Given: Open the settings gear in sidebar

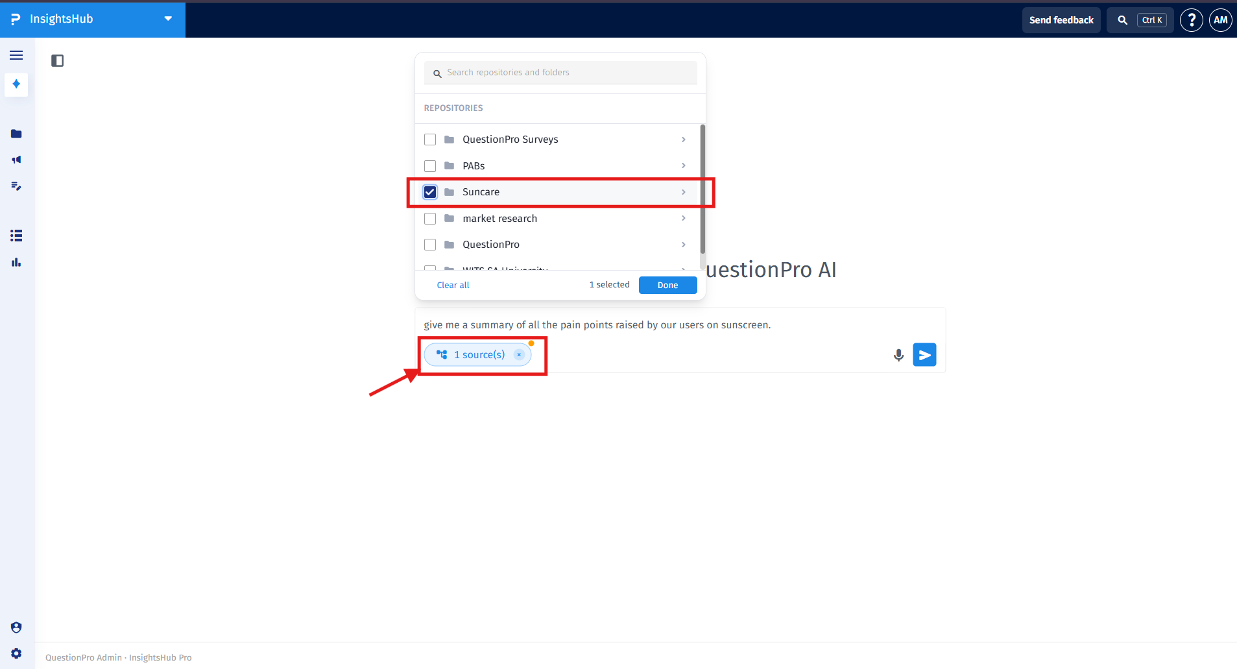Looking at the screenshot, I should tap(16, 653).
